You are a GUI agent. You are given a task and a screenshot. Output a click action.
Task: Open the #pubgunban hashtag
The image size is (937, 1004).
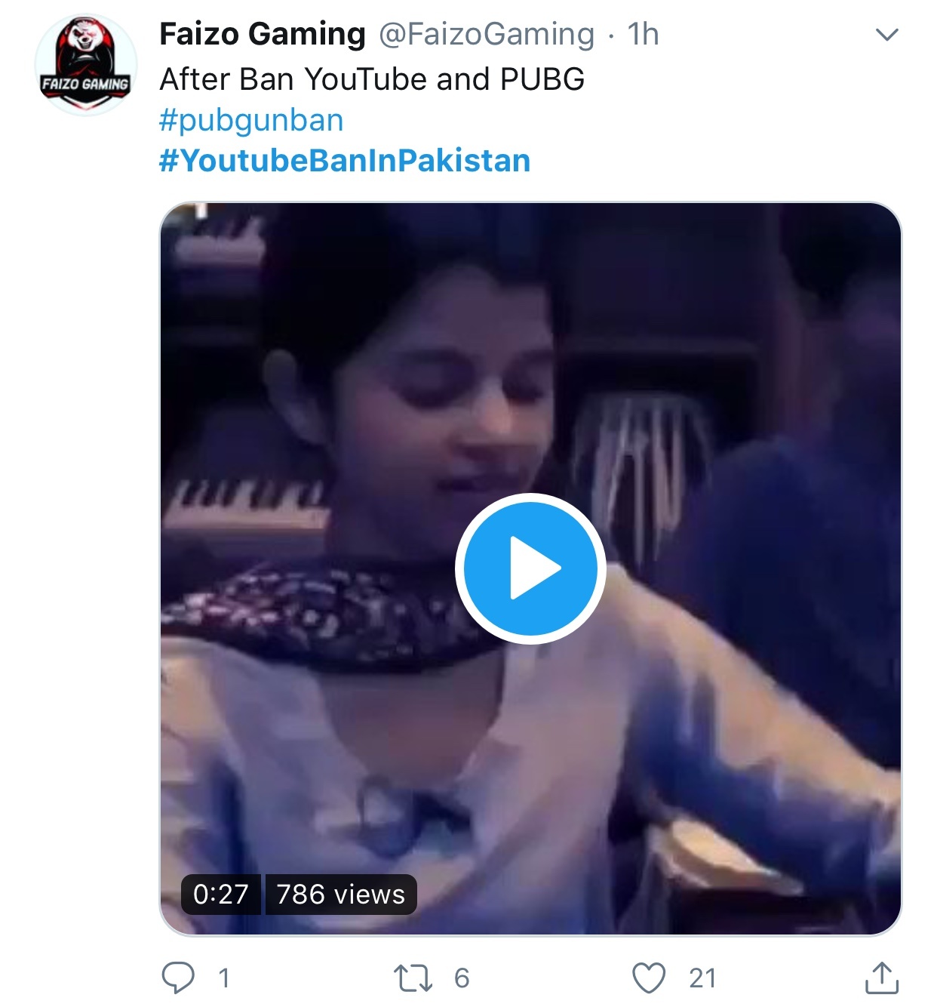251,121
